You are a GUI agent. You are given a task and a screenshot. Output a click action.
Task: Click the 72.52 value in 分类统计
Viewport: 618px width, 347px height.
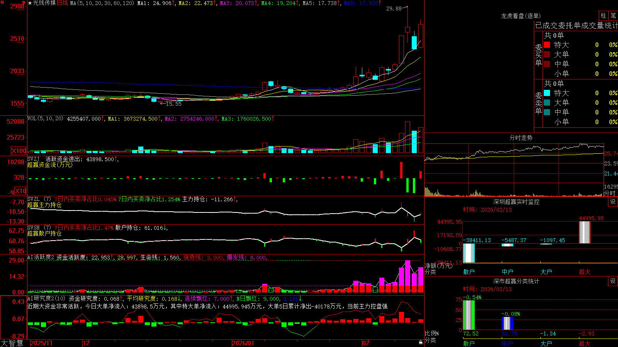(471, 334)
